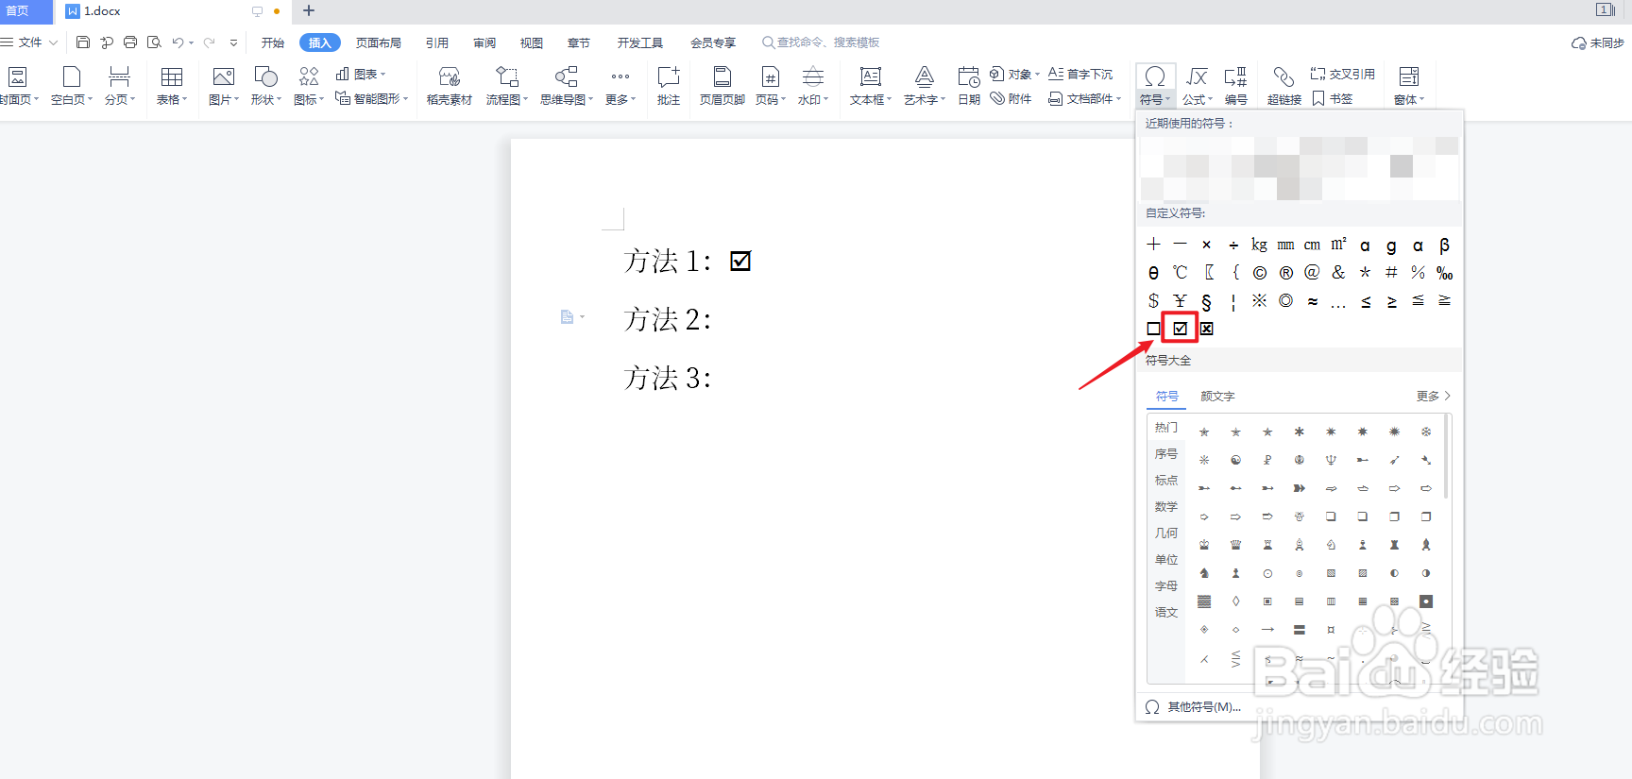The image size is (1632, 779).
Task: Click the 思维导图 mind map icon
Action: coord(567,76)
